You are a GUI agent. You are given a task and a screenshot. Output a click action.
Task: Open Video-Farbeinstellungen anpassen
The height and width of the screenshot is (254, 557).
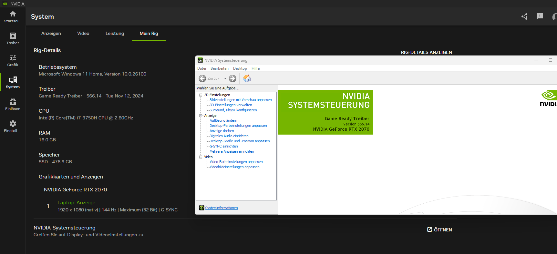click(236, 162)
